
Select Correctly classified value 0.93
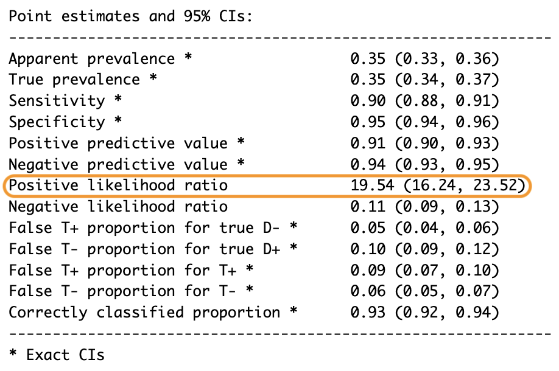pyautogui.click(x=368, y=313)
